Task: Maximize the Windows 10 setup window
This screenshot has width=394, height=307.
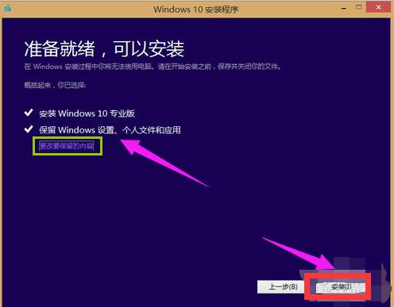Action: tap(358, 7)
